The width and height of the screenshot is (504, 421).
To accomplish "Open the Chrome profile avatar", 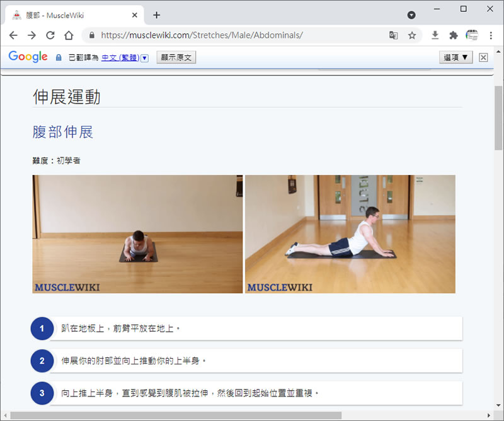I will (472, 35).
